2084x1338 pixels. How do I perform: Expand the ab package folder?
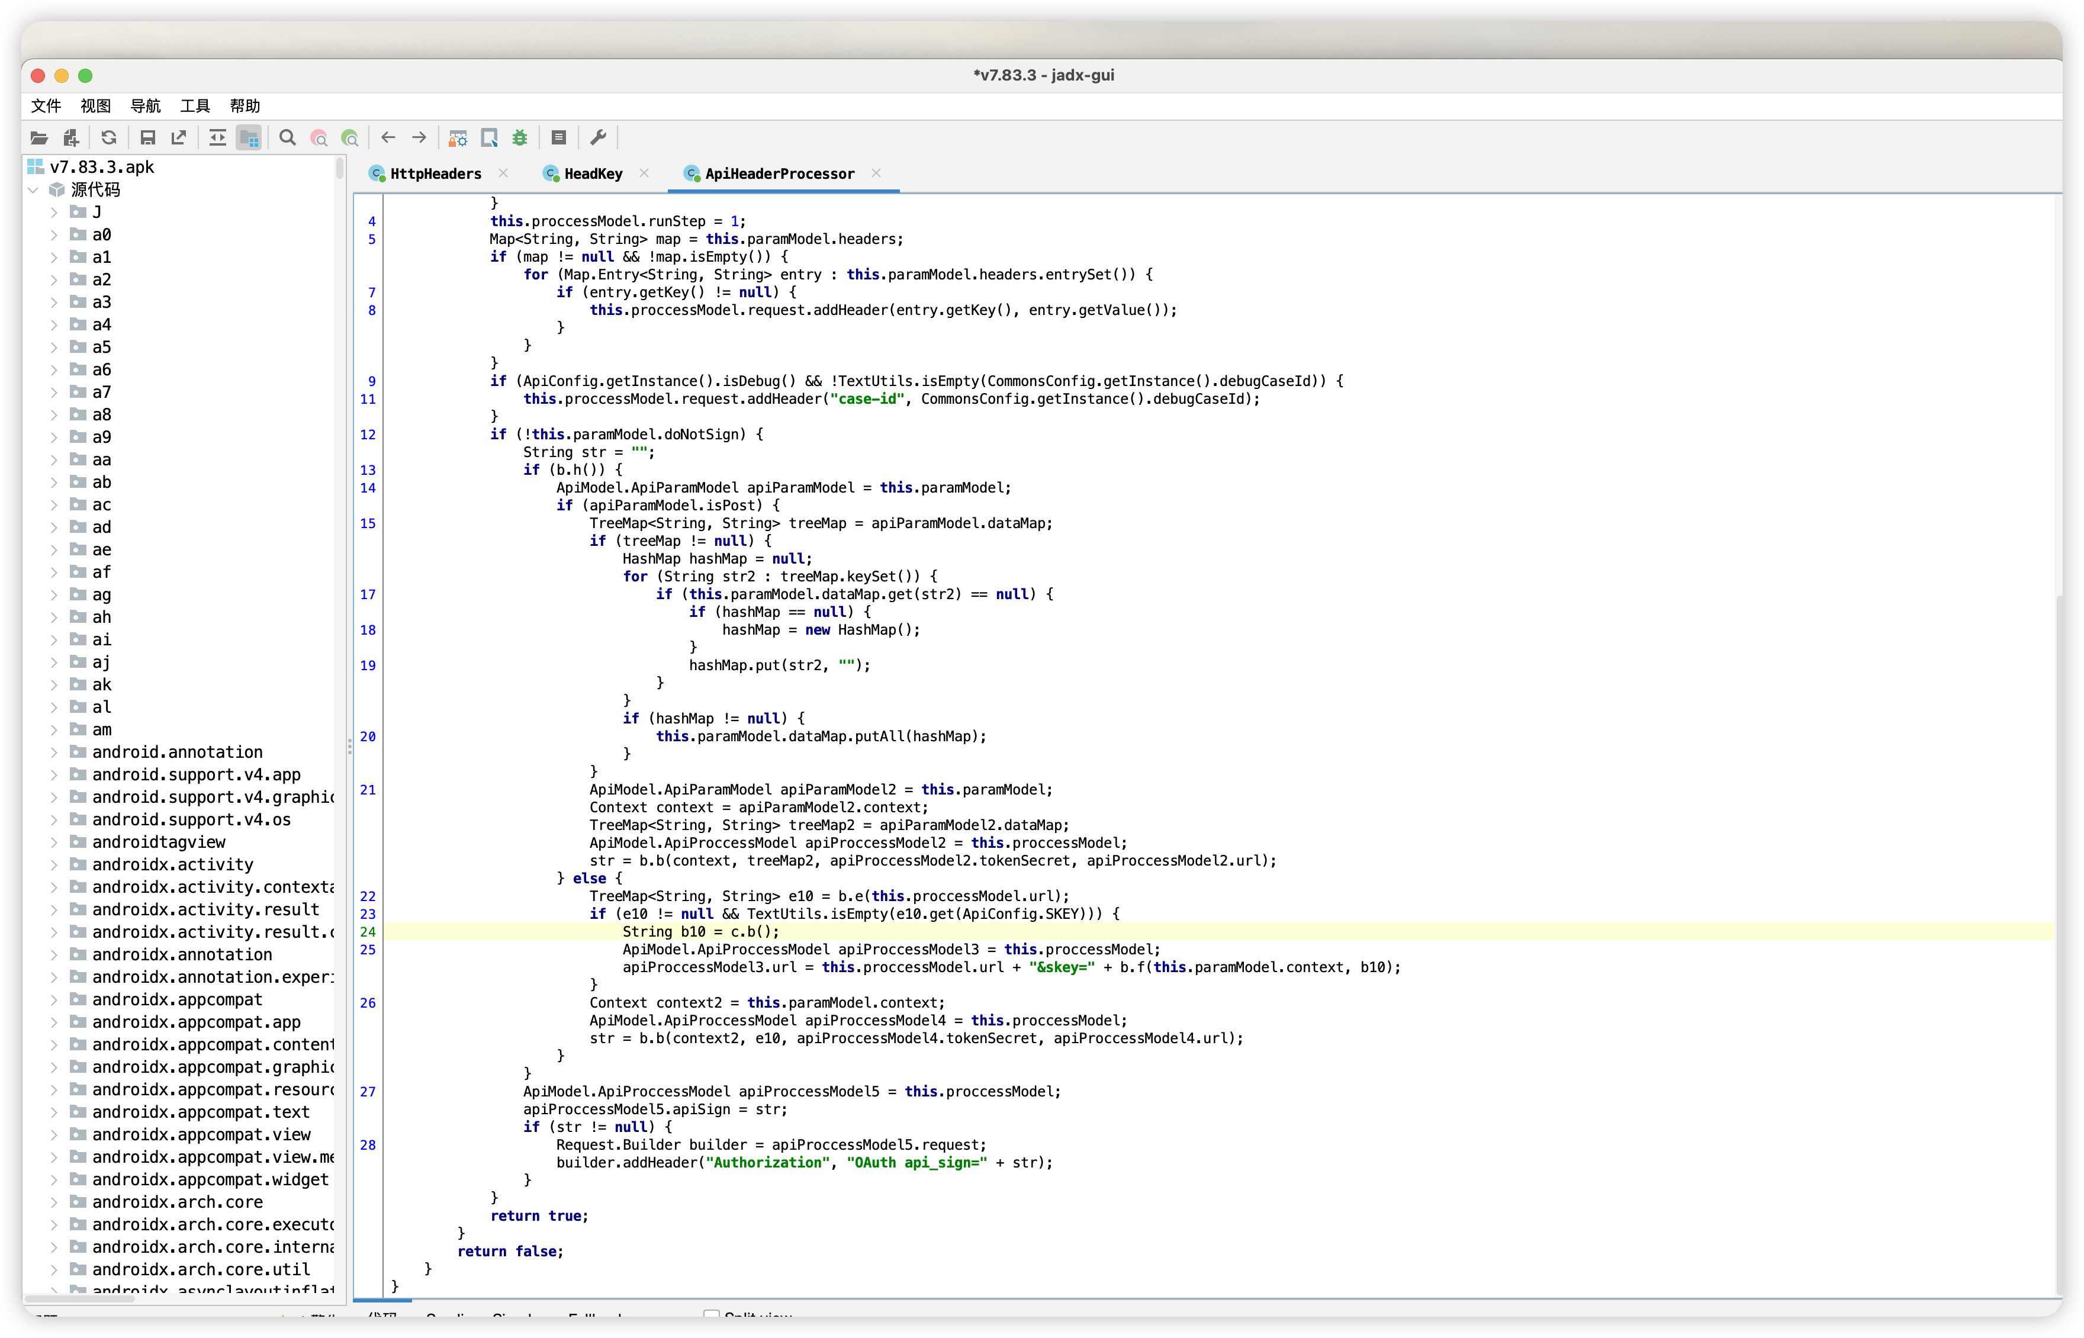pos(54,482)
